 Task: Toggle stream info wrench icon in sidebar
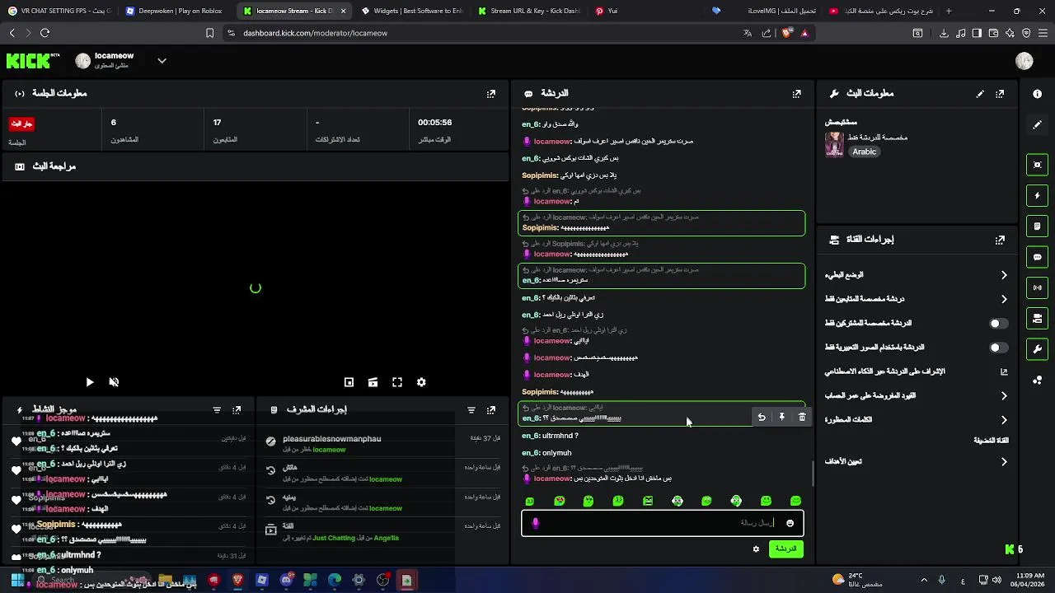tap(1037, 349)
